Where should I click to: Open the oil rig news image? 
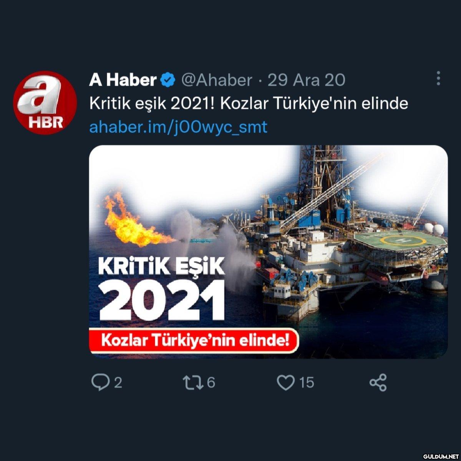point(268,252)
